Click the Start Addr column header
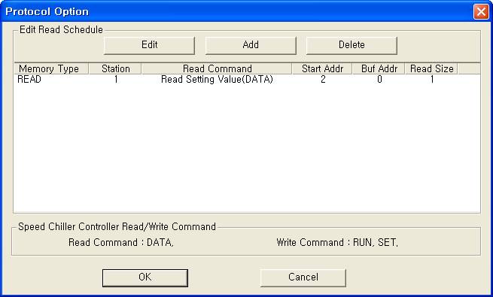This screenshot has width=493, height=297. click(x=322, y=68)
